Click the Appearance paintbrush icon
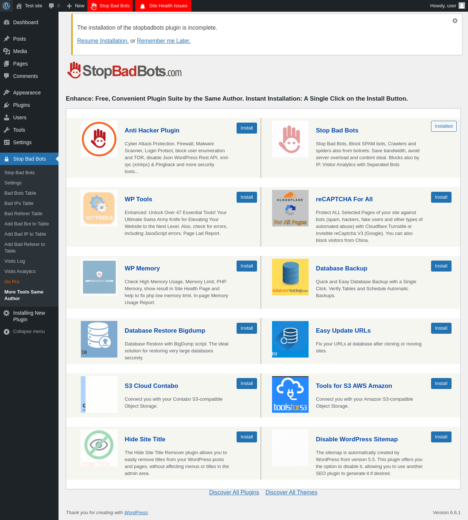 pos(7,93)
